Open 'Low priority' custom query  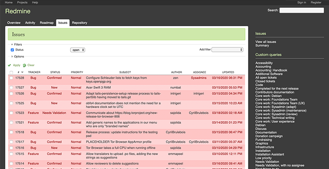coord(263,158)
